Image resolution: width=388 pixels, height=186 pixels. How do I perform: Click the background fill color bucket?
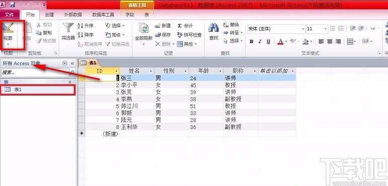(305, 42)
